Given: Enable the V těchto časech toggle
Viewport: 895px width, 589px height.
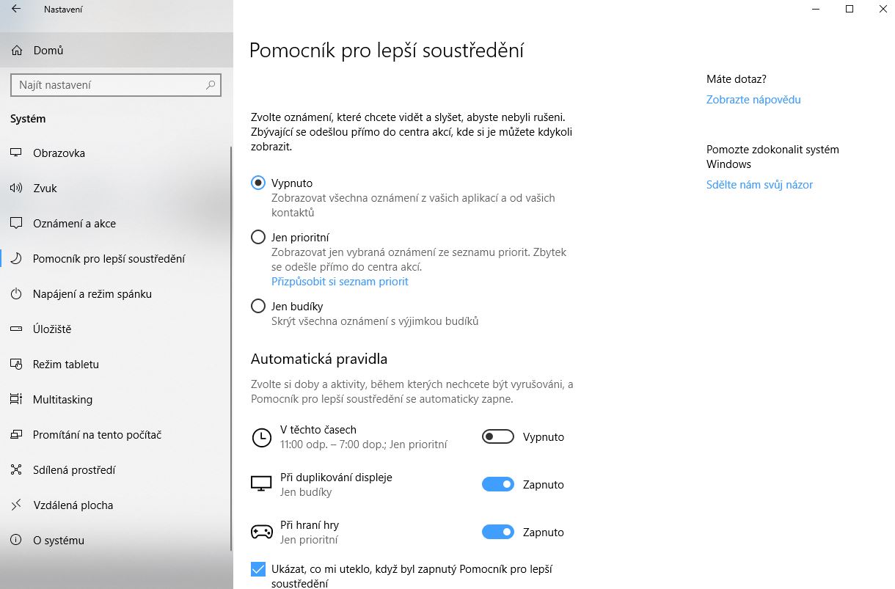Looking at the screenshot, I should (498, 437).
